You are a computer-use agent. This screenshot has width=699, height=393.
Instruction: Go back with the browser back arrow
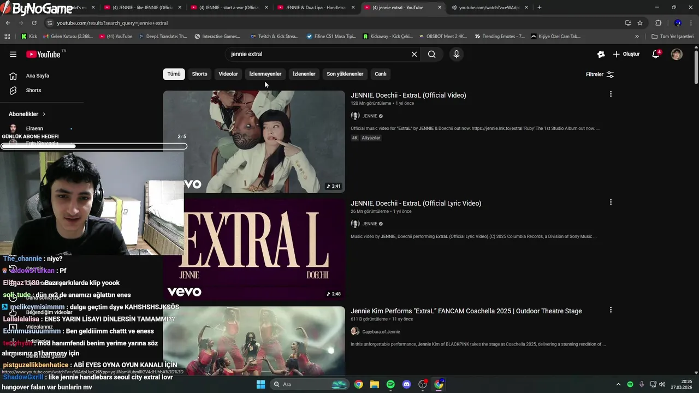[x=8, y=23]
